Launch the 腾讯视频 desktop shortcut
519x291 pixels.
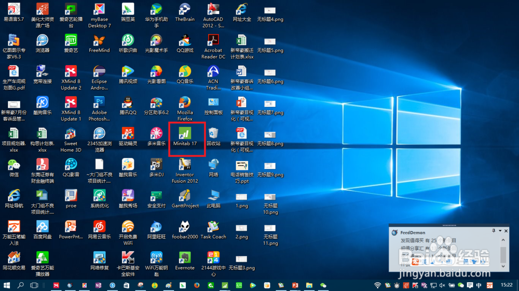[128, 75]
